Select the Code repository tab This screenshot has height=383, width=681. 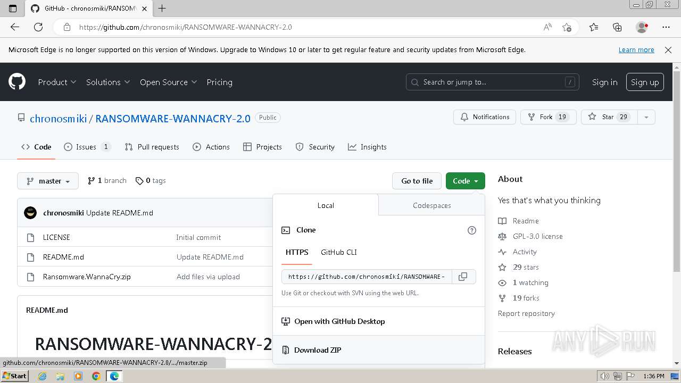36,147
